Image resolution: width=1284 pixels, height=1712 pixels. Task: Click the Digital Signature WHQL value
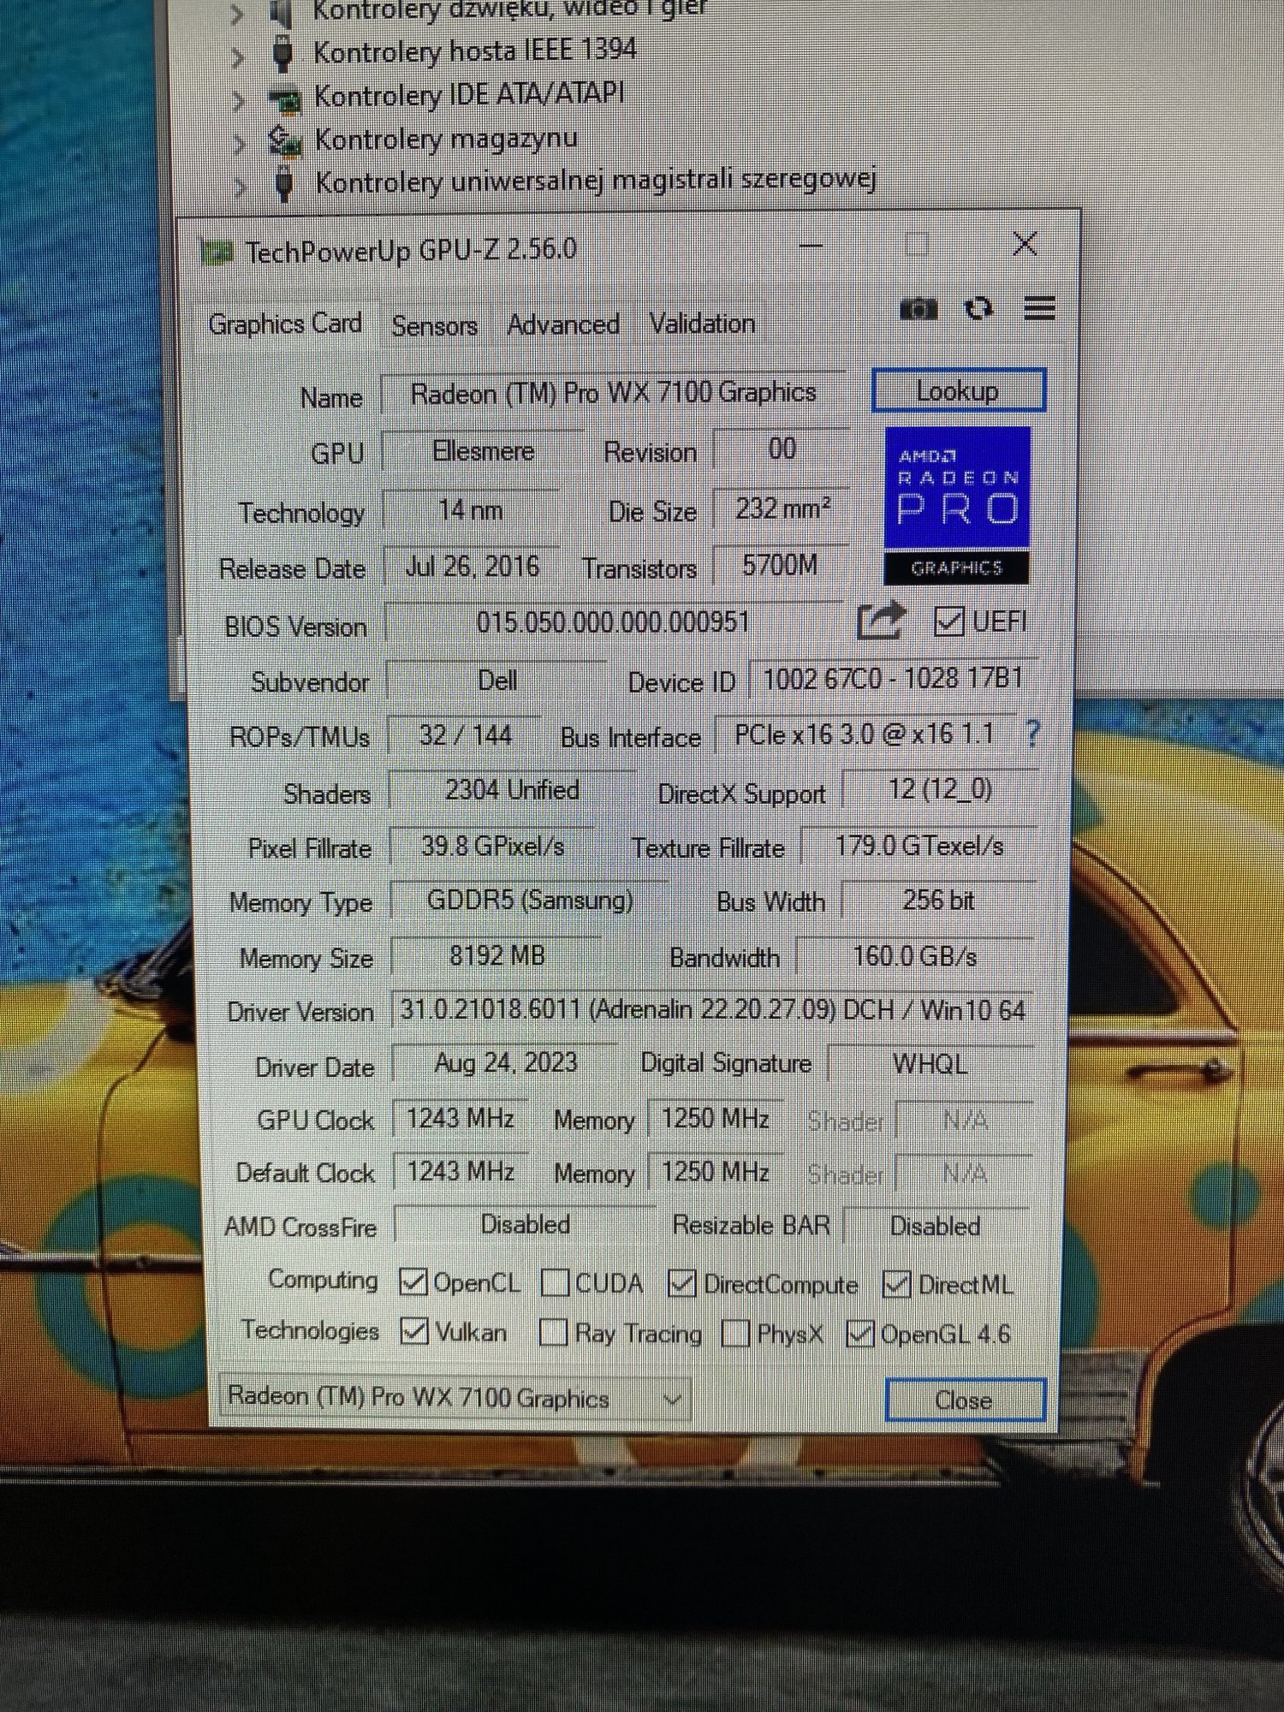[x=930, y=1064]
